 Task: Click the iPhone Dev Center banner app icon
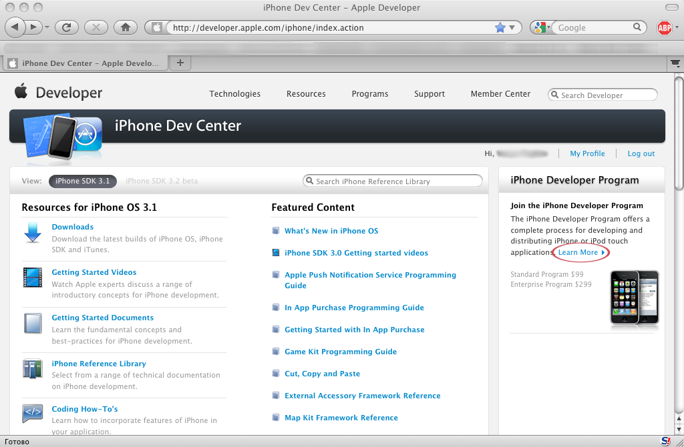[63, 137]
